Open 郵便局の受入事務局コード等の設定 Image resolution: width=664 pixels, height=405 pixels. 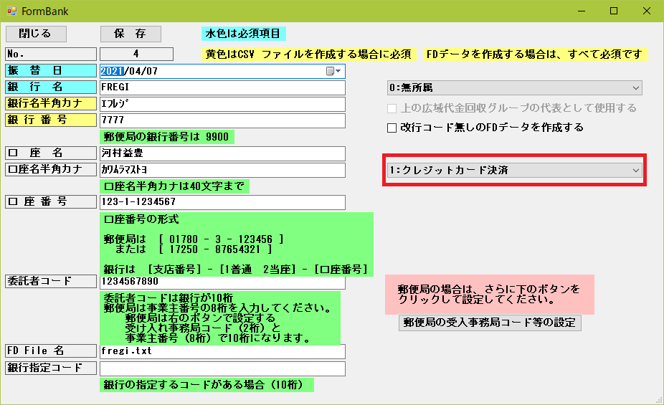490,323
